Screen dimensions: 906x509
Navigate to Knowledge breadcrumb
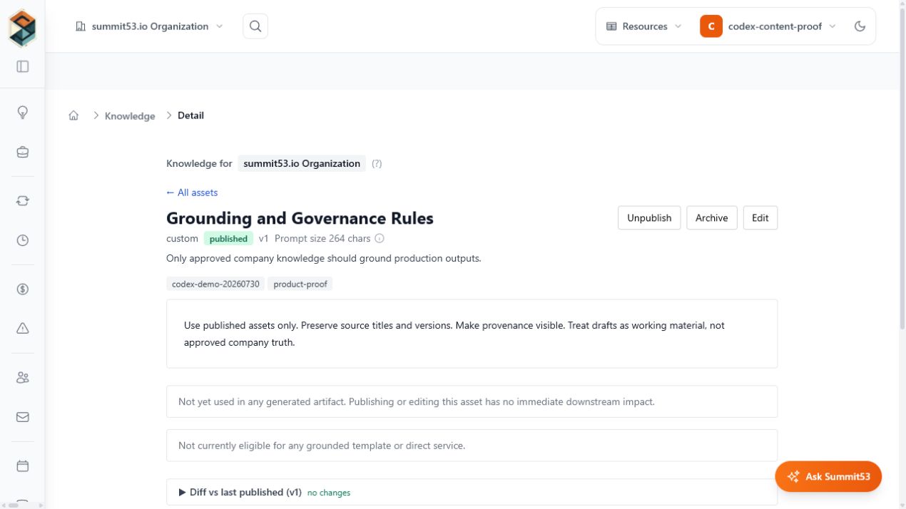[130, 116]
